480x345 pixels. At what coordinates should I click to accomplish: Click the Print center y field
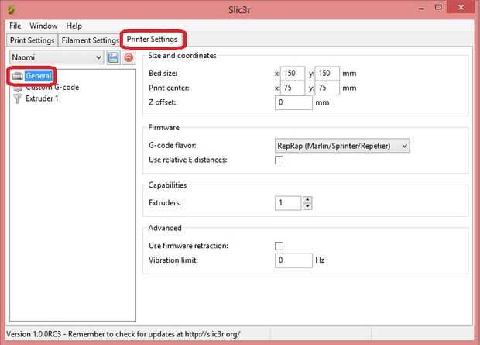click(327, 88)
